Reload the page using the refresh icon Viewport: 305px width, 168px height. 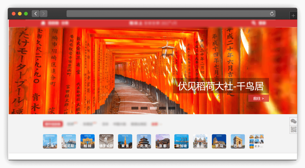pyautogui.click(x=272, y=14)
